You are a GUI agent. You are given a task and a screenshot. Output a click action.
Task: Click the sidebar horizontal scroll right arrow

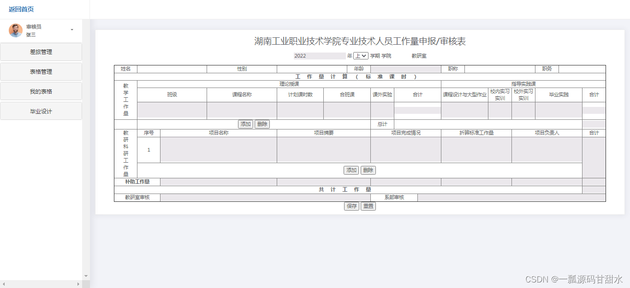point(78,284)
